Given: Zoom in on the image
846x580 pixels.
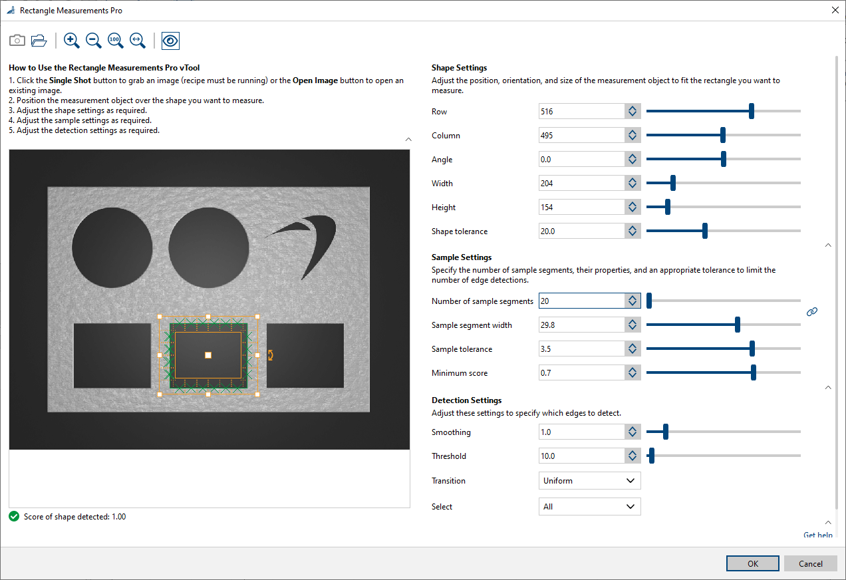Looking at the screenshot, I should tap(72, 41).
